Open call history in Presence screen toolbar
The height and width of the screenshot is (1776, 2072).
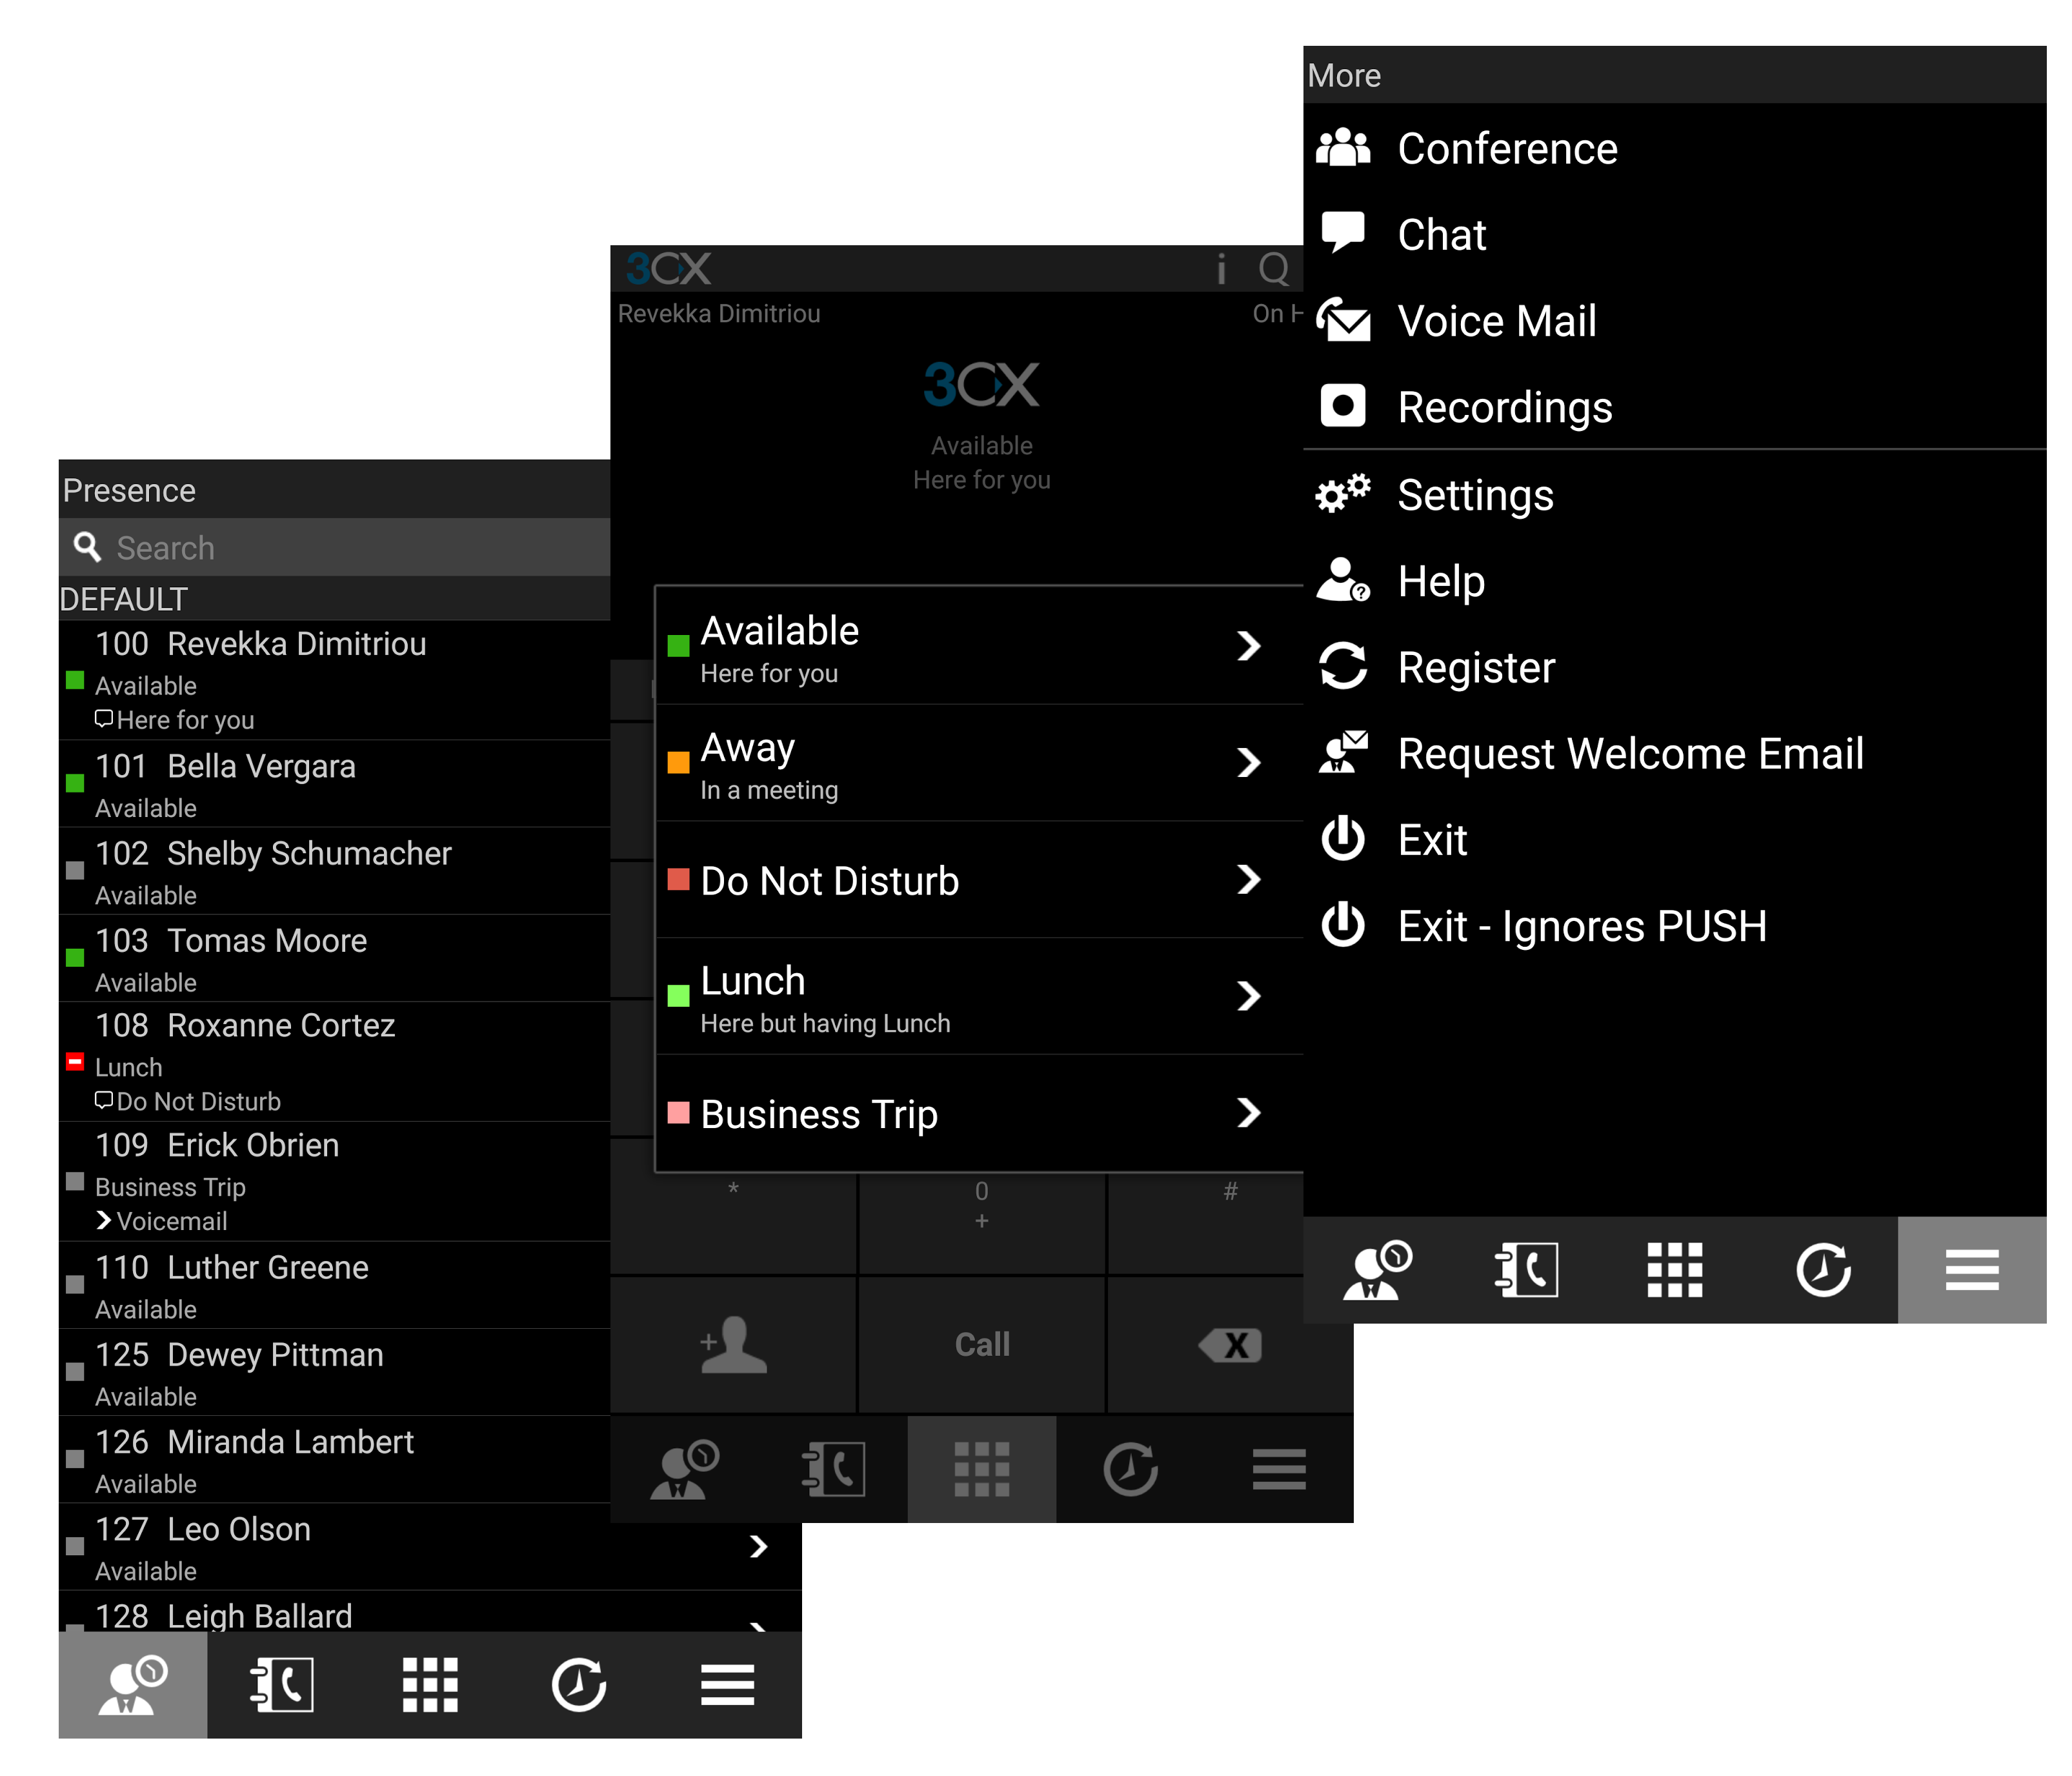(578, 1684)
